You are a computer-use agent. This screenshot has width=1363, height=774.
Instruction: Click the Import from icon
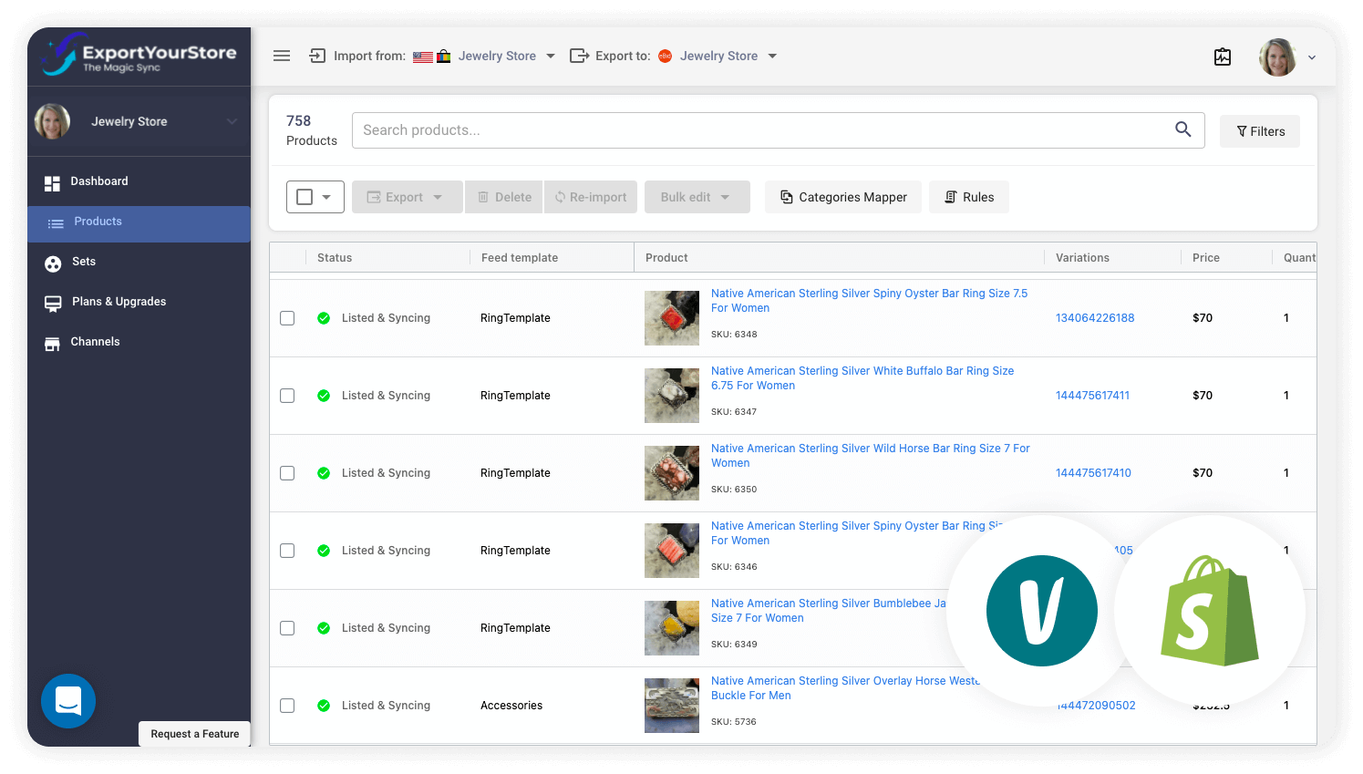pyautogui.click(x=316, y=56)
